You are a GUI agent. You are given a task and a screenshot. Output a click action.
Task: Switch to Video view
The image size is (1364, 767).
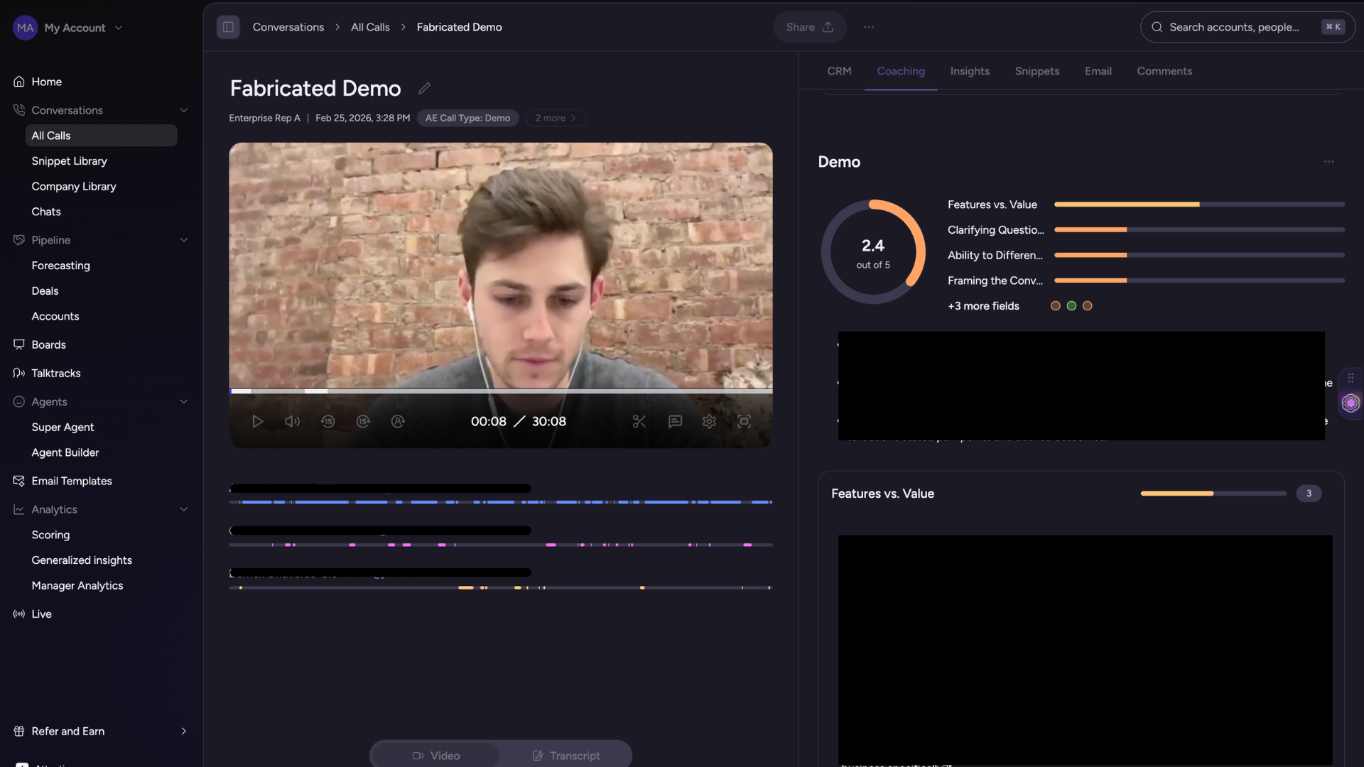click(x=436, y=756)
